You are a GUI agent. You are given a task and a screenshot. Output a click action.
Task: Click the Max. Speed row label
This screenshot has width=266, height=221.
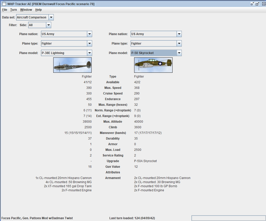(113, 88)
